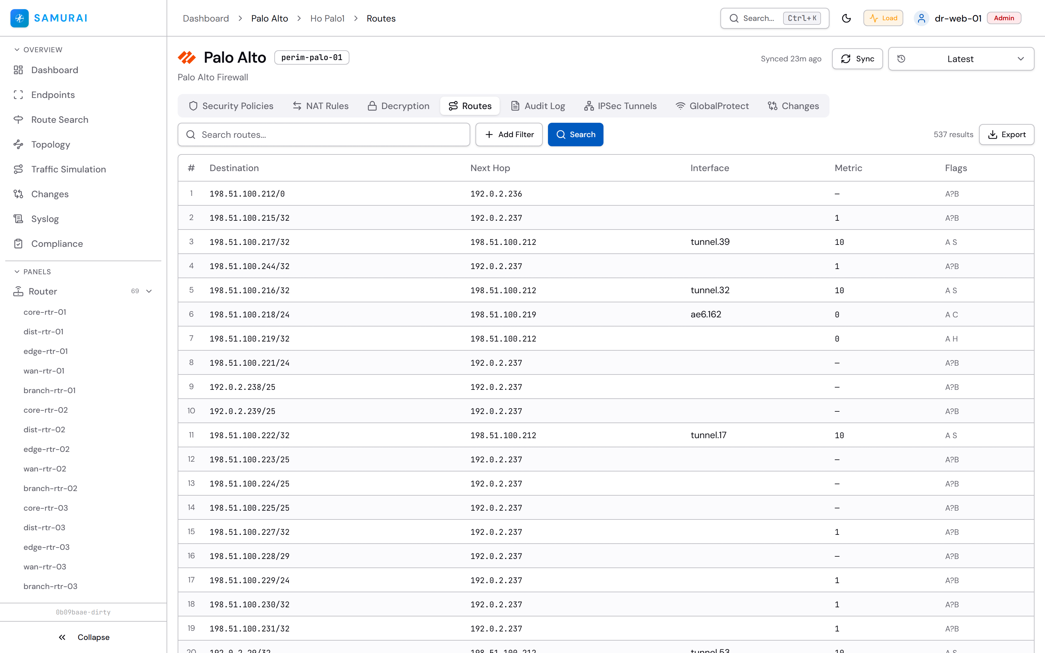1045x653 pixels.
Task: Switch to the IPSec Tunnels tab
Action: tap(620, 106)
